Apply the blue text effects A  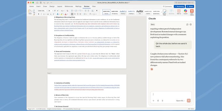pyautogui.click(x=58, y=14)
